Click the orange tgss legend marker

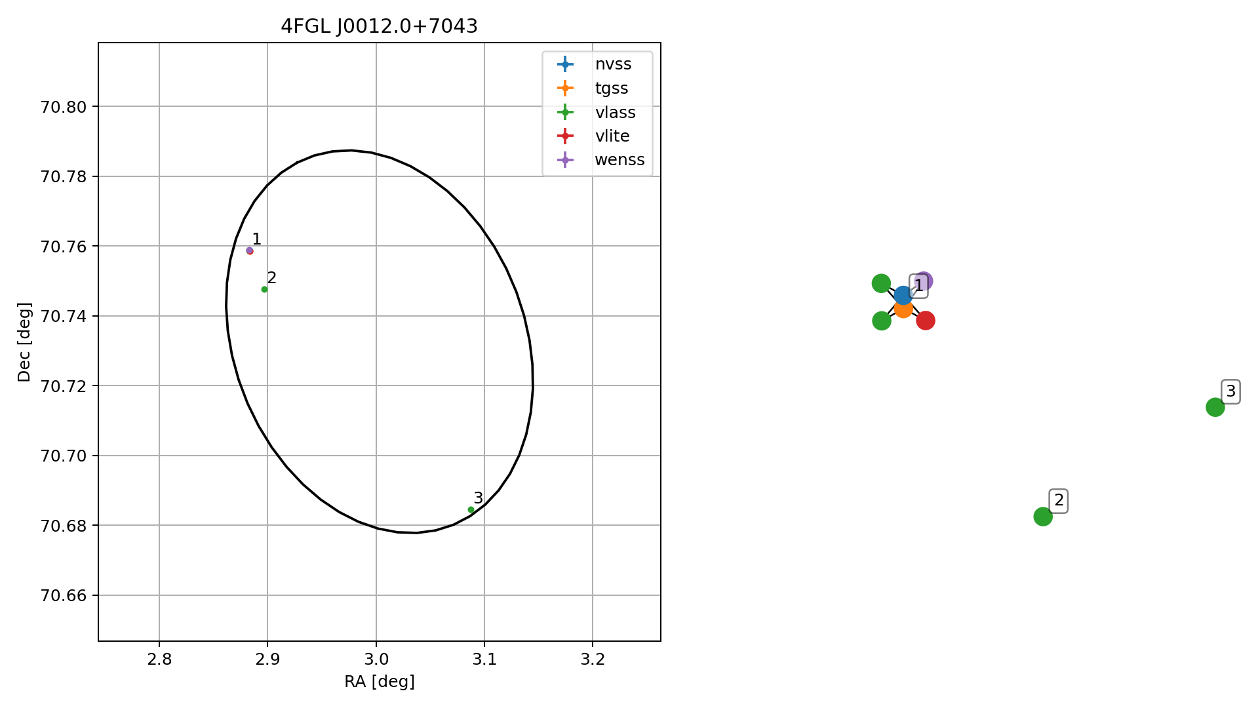565,88
